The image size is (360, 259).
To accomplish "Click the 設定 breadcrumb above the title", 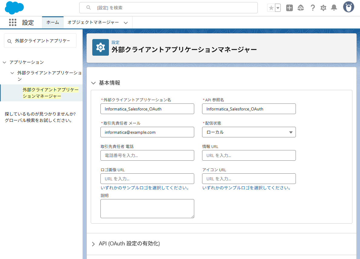I will tap(116, 42).
